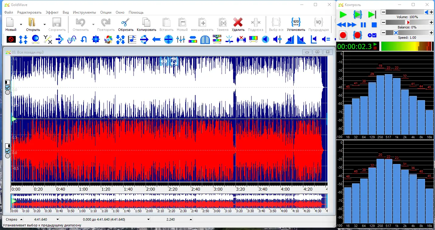
Task: Click the Установить selection markers icon
Action: 296,23
